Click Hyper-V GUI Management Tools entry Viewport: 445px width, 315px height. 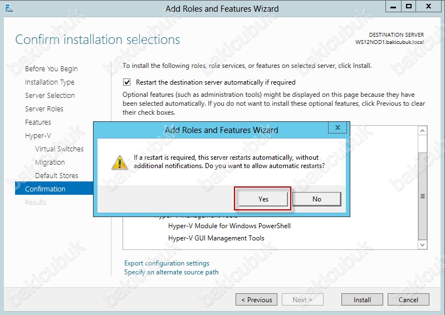tap(216, 238)
